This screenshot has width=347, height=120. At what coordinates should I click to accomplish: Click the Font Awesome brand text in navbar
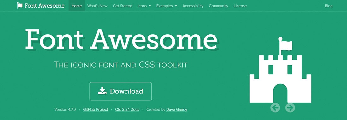click(44, 6)
